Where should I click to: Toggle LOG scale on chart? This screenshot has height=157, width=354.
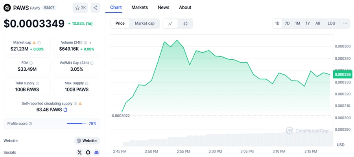tap(332, 24)
